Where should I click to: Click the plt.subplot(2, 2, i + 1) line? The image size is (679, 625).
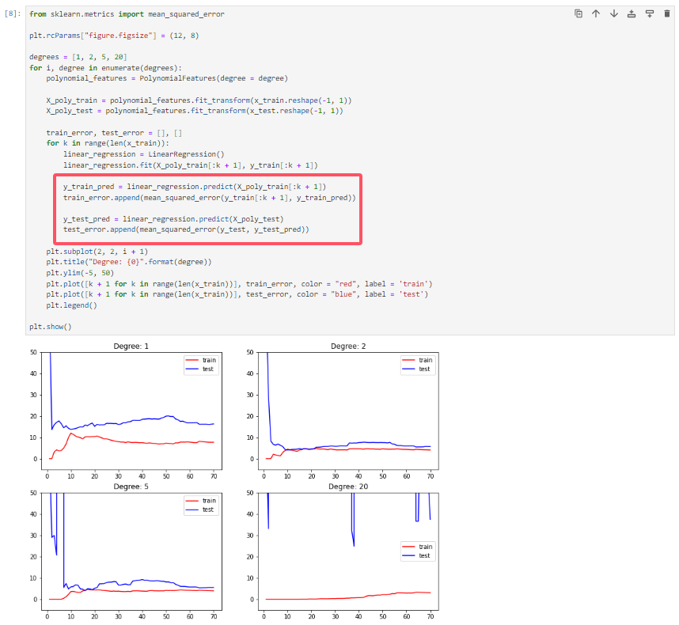[97, 252]
